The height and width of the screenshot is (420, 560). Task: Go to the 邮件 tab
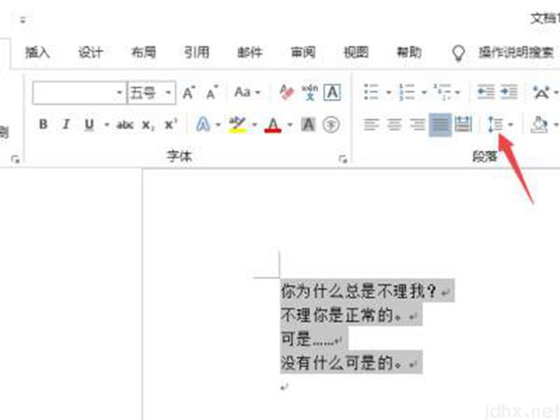tap(250, 52)
